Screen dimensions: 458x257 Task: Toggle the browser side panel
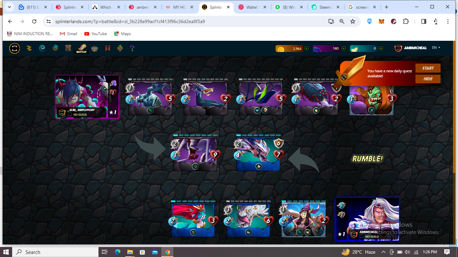pyautogui.click(x=424, y=21)
